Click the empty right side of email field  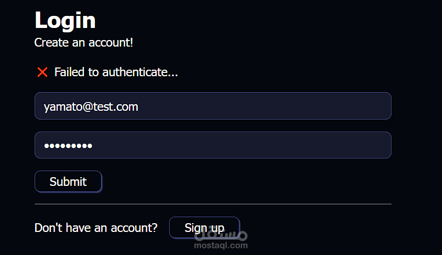pyautogui.click(x=302, y=106)
